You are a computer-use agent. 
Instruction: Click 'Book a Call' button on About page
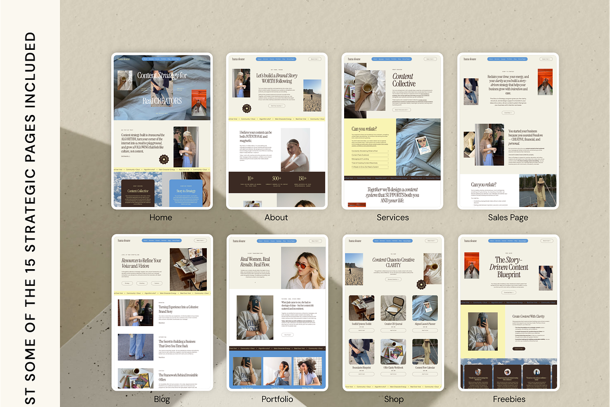tap(316, 59)
